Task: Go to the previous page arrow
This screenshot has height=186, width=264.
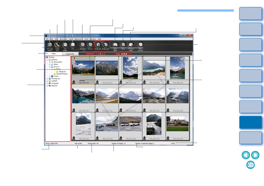Action: [x=246, y=155]
